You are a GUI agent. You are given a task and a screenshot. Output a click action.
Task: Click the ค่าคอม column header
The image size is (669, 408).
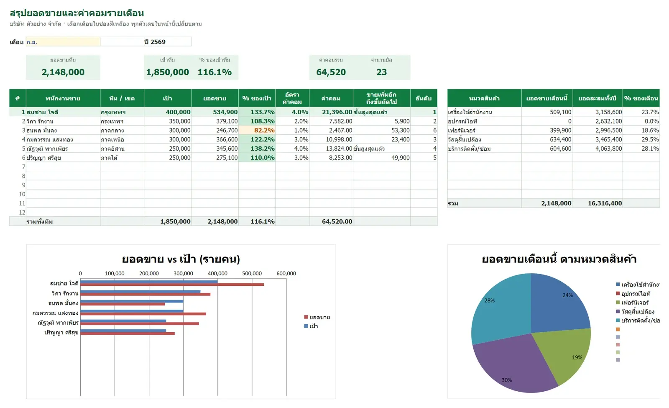[x=331, y=98]
